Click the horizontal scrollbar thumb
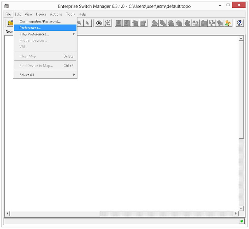249x229 pixels. [55, 213]
